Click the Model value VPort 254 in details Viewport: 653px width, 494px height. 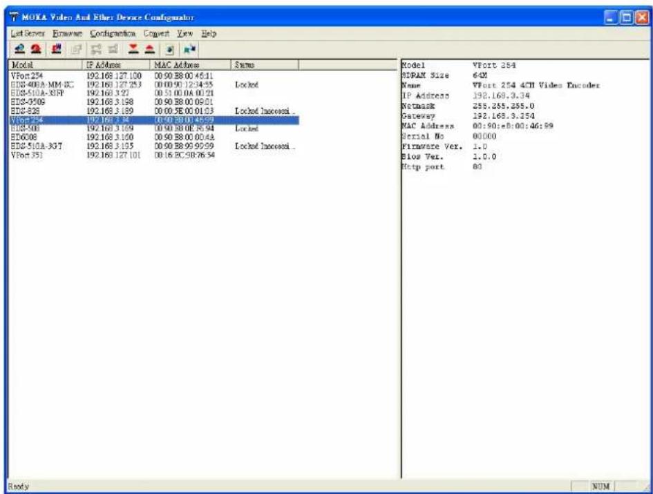(494, 66)
